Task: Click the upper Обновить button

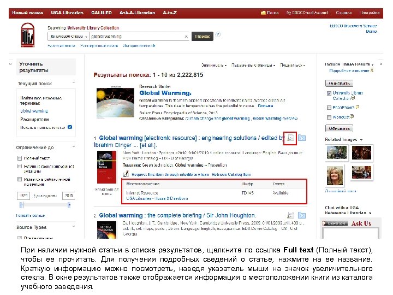Action: click(339, 83)
